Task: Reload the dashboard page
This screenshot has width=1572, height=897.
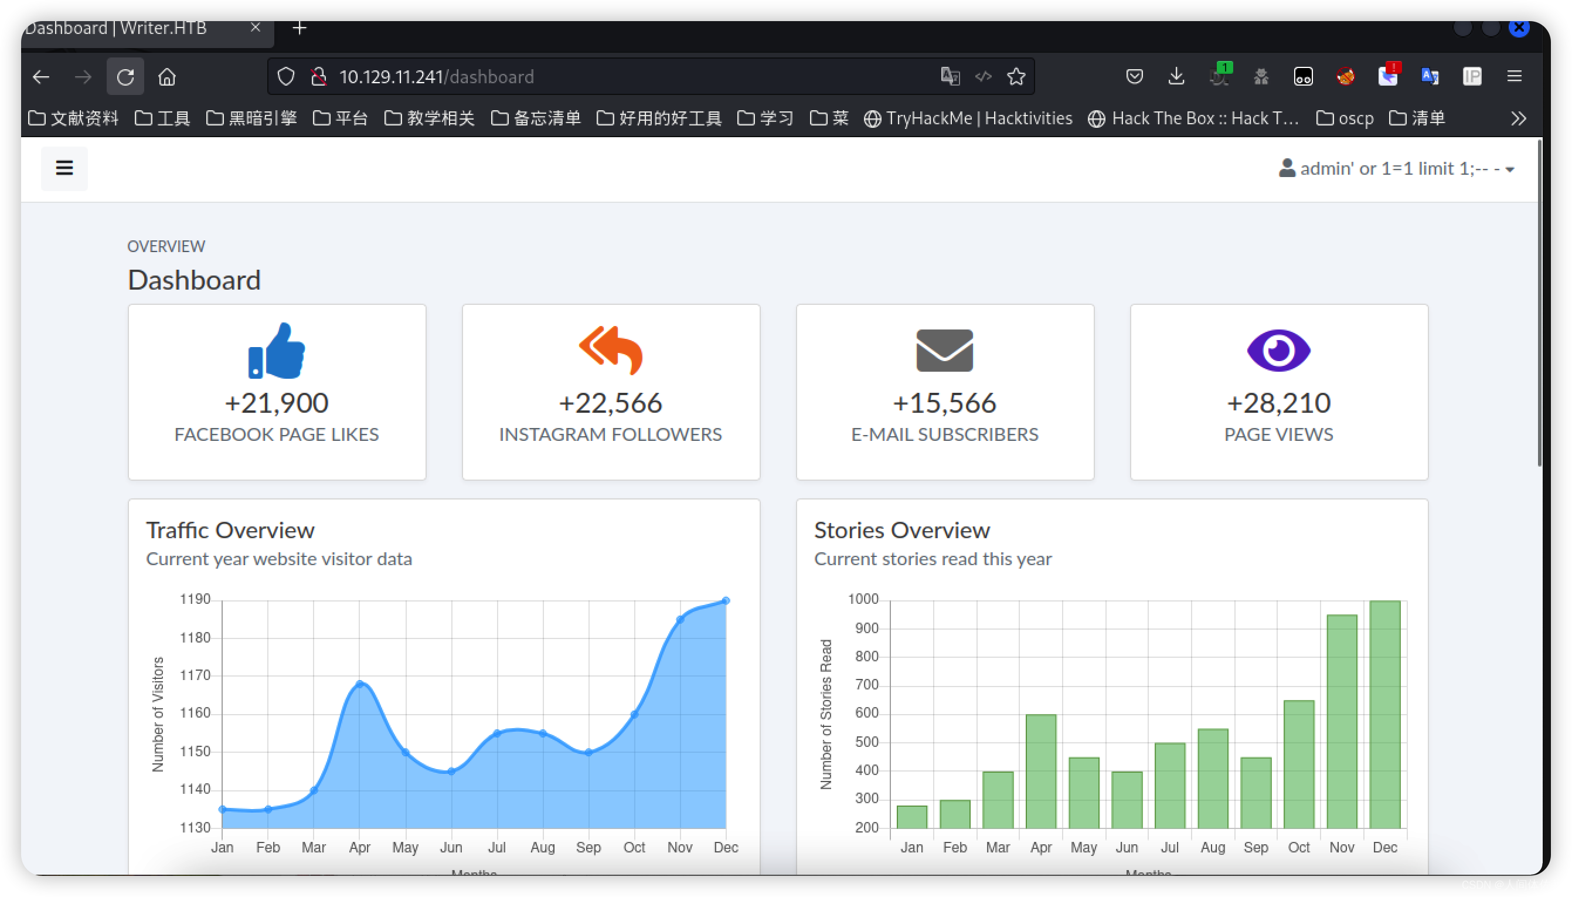Action: [x=125, y=77]
